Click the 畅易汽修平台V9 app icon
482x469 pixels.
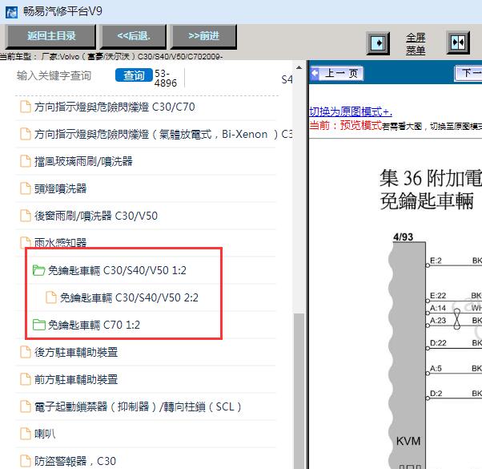pyautogui.click(x=12, y=12)
